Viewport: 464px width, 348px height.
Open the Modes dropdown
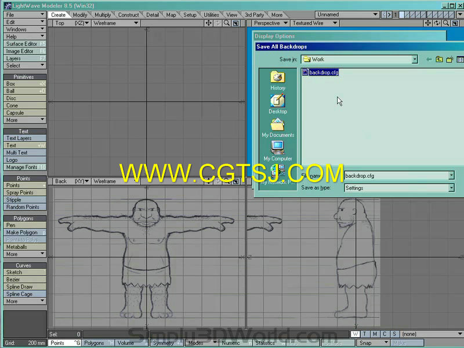[201, 343]
